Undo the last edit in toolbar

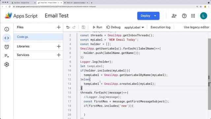pyautogui.click(x=68, y=27)
